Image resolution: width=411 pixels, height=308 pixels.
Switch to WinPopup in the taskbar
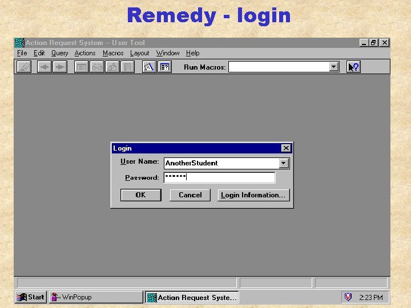[96, 297]
